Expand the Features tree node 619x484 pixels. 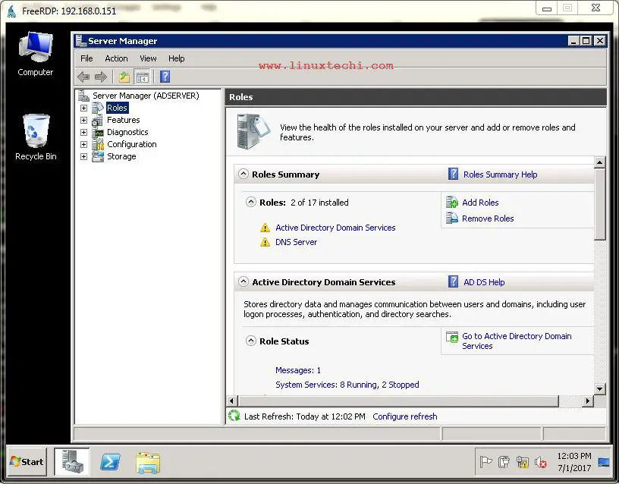[83, 120]
